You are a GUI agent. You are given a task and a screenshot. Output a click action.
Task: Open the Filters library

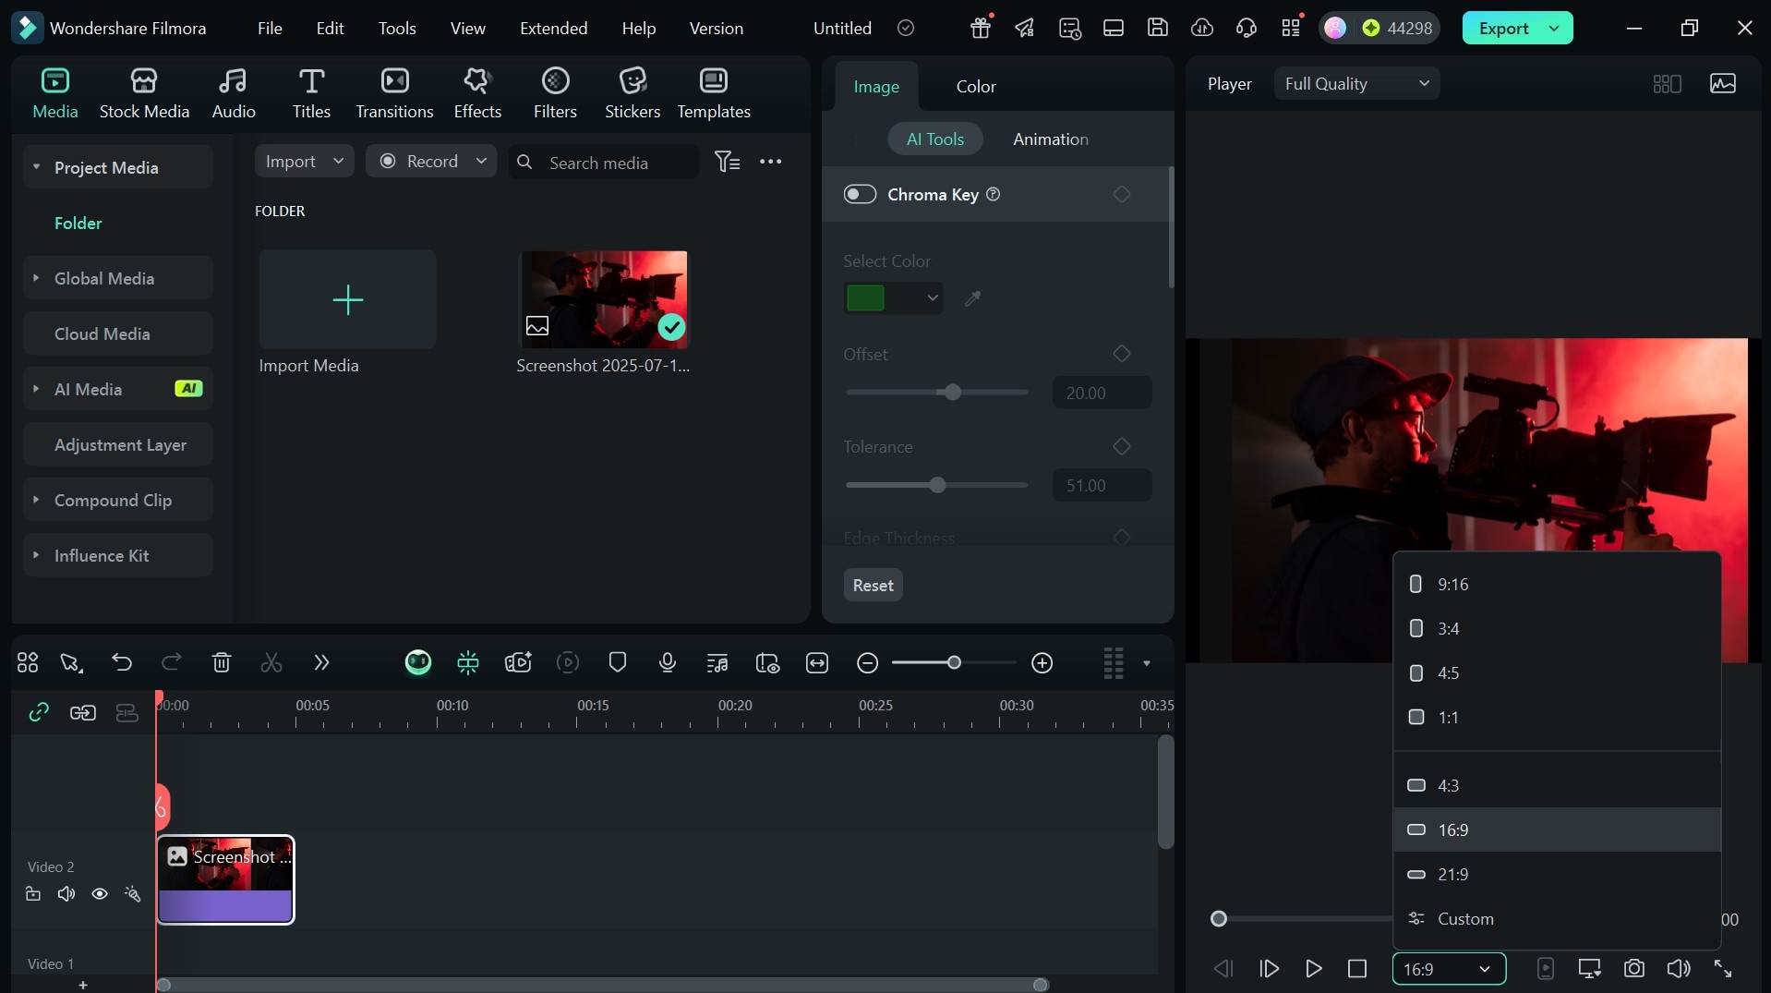[x=555, y=93]
